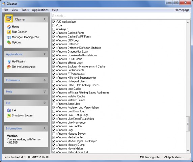This screenshot has height=162, width=193.
Task: Click the Exit door icon
Action: coord(9,110)
